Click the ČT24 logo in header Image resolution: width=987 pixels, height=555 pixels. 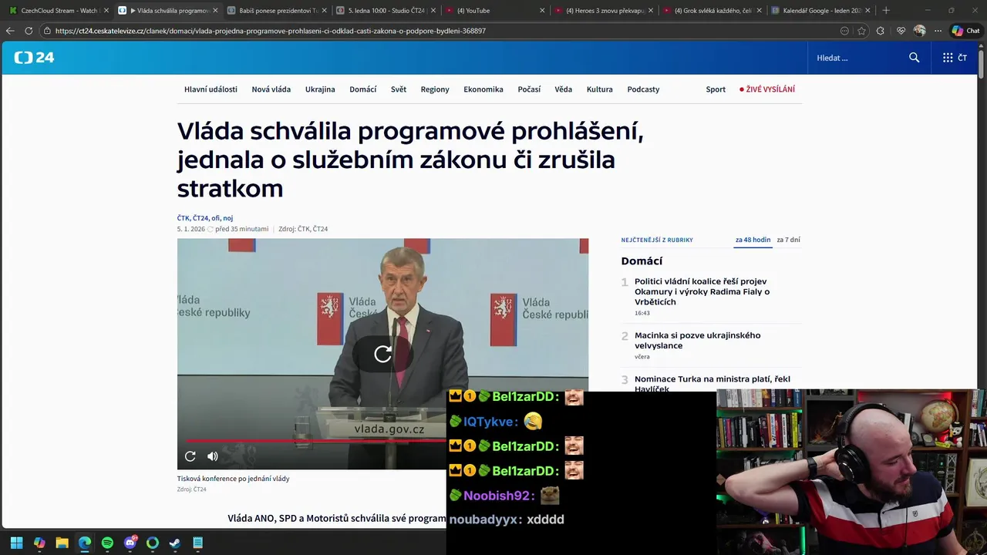(34, 58)
